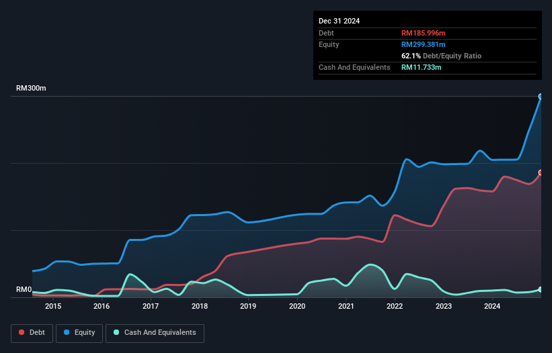Viewport: 552px width, 353px height.
Task: Click the 2016 x-axis label
Action: (102, 306)
